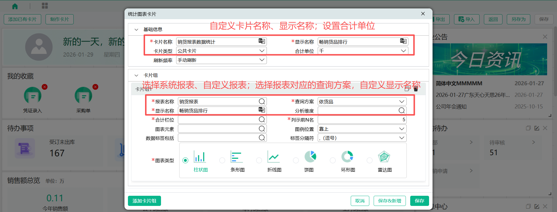This screenshot has height=212, width=557.
Task: Click the 分析维度 search lookup icon
Action: (x=402, y=110)
